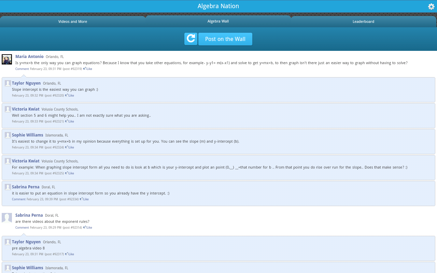
Task: Select the Algebra Wall tab
Action: (x=218, y=21)
